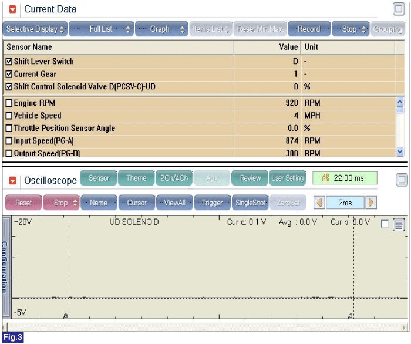Decrease time base with left orange arrow
This screenshot has width=411, height=344.
[x=319, y=203]
